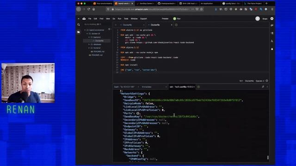Switch to GitHub browser tab
This screenshot has width=296, height=166.
(x=167, y=3)
